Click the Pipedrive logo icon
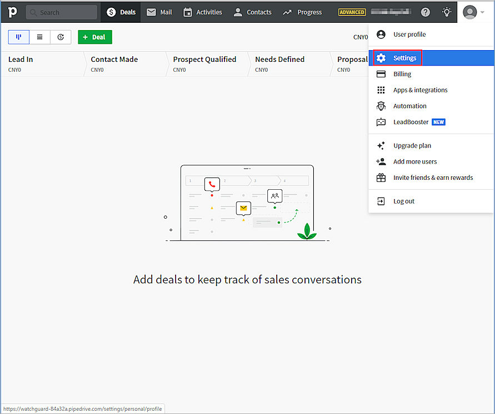The width and height of the screenshot is (495, 414). point(12,12)
